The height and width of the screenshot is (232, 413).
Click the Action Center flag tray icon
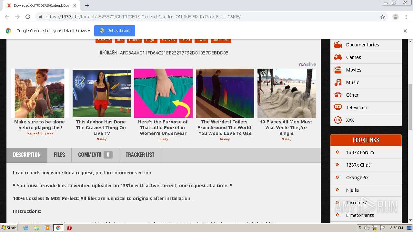coord(382,228)
